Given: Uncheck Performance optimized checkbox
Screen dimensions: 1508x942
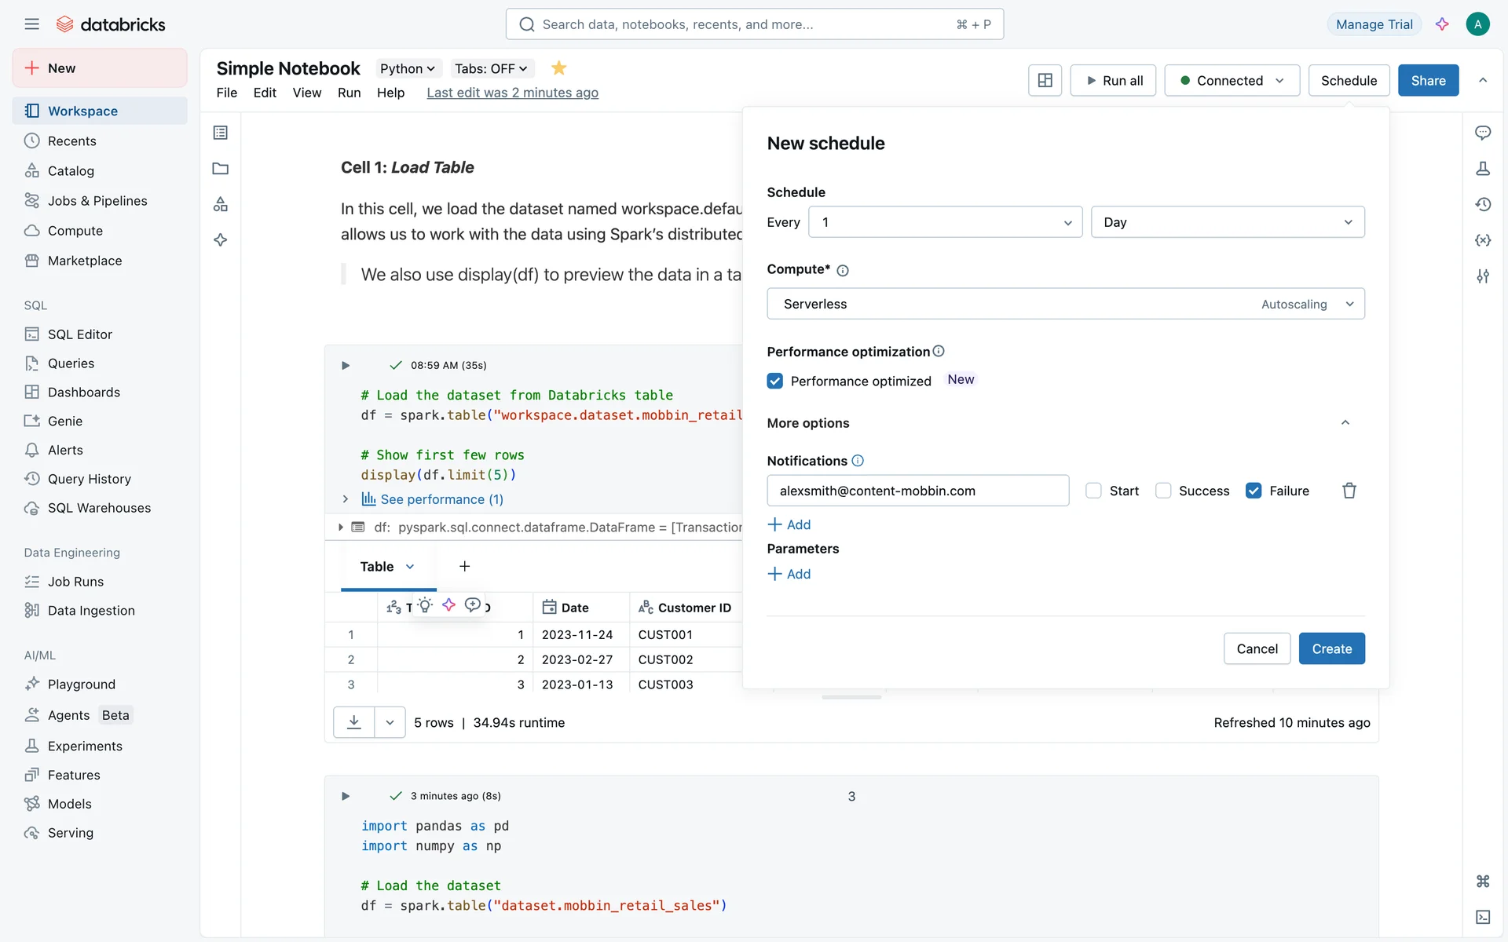Looking at the screenshot, I should point(774,381).
